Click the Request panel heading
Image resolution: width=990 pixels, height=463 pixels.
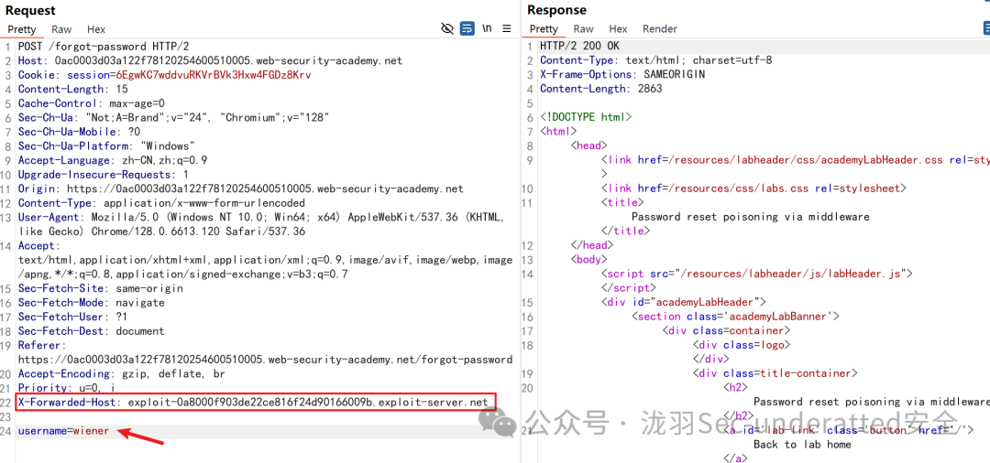tap(30, 10)
